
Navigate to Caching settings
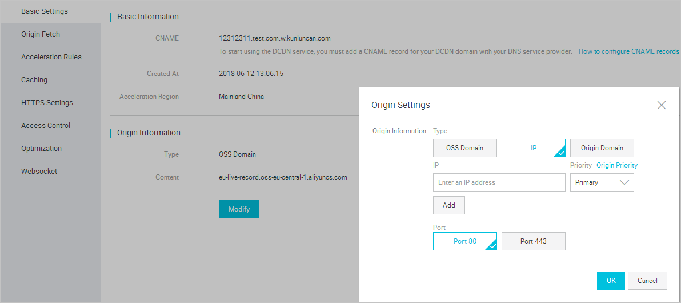coord(34,80)
